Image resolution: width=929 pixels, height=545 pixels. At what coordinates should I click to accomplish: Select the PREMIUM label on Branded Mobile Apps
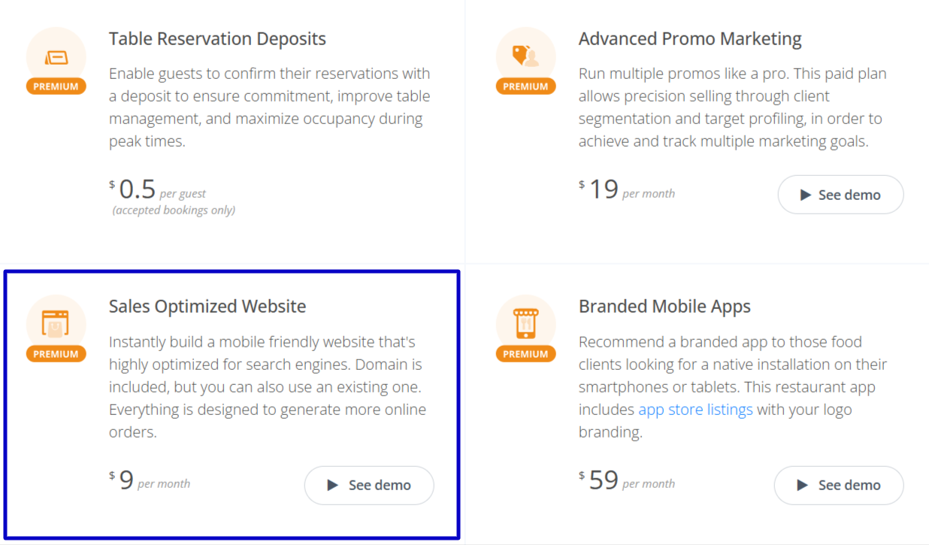(x=525, y=353)
